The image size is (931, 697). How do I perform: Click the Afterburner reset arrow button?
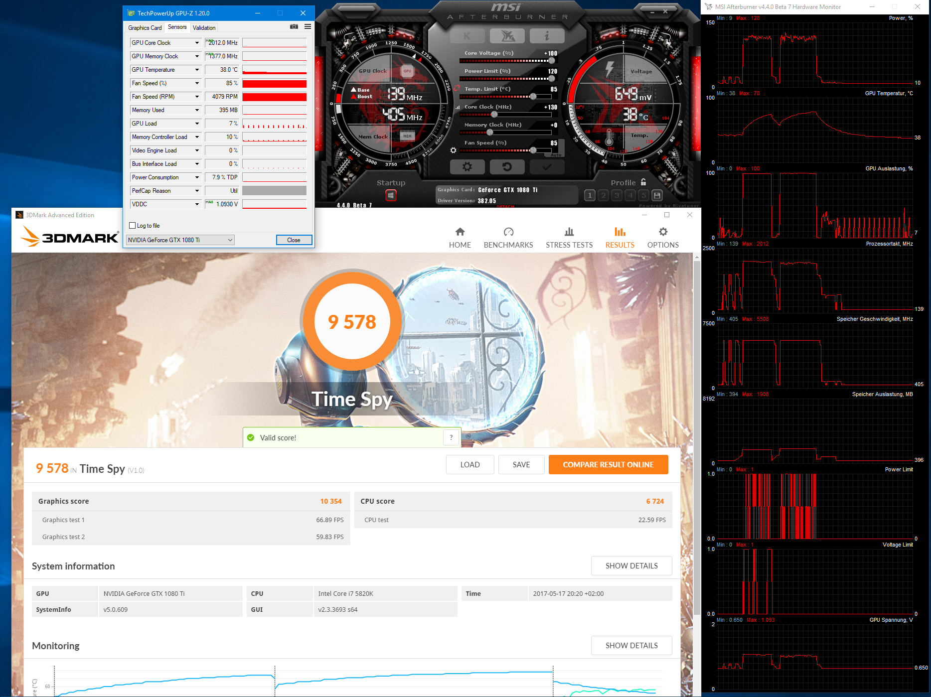pos(507,167)
